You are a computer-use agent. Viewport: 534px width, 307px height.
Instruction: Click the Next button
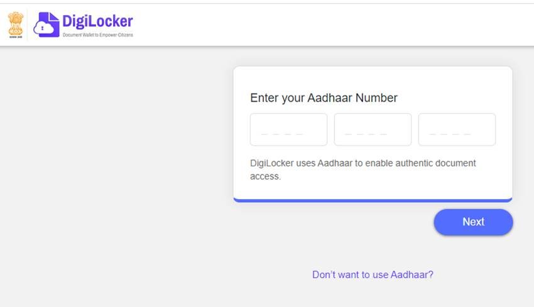(474, 222)
